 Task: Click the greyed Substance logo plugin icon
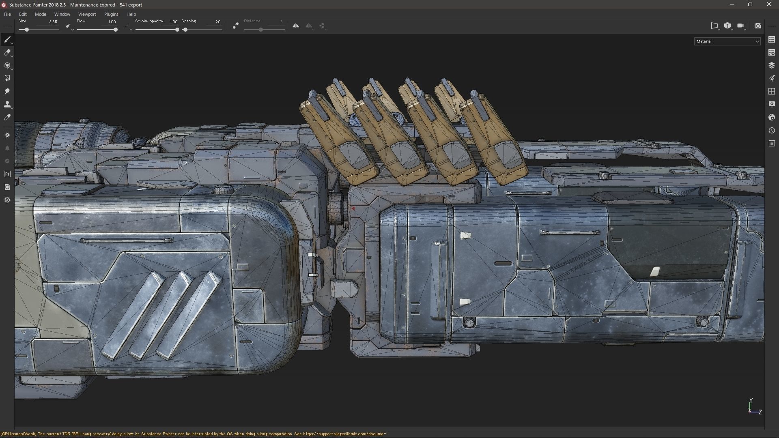pyautogui.click(x=7, y=161)
